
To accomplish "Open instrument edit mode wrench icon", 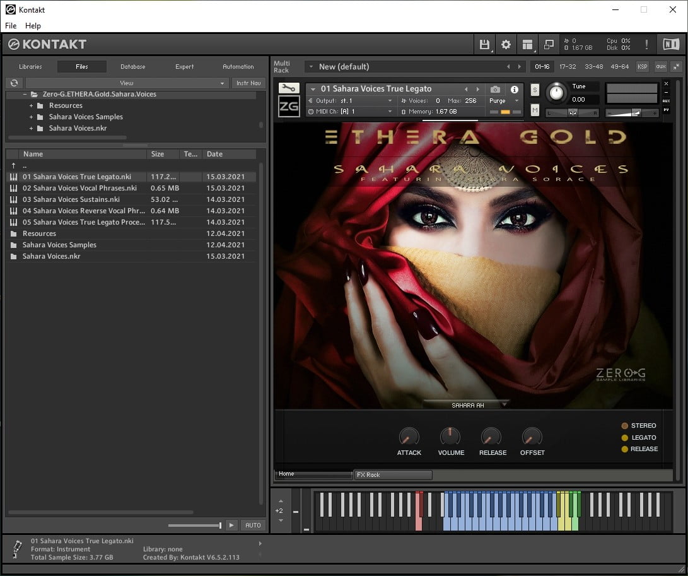I will [x=289, y=88].
